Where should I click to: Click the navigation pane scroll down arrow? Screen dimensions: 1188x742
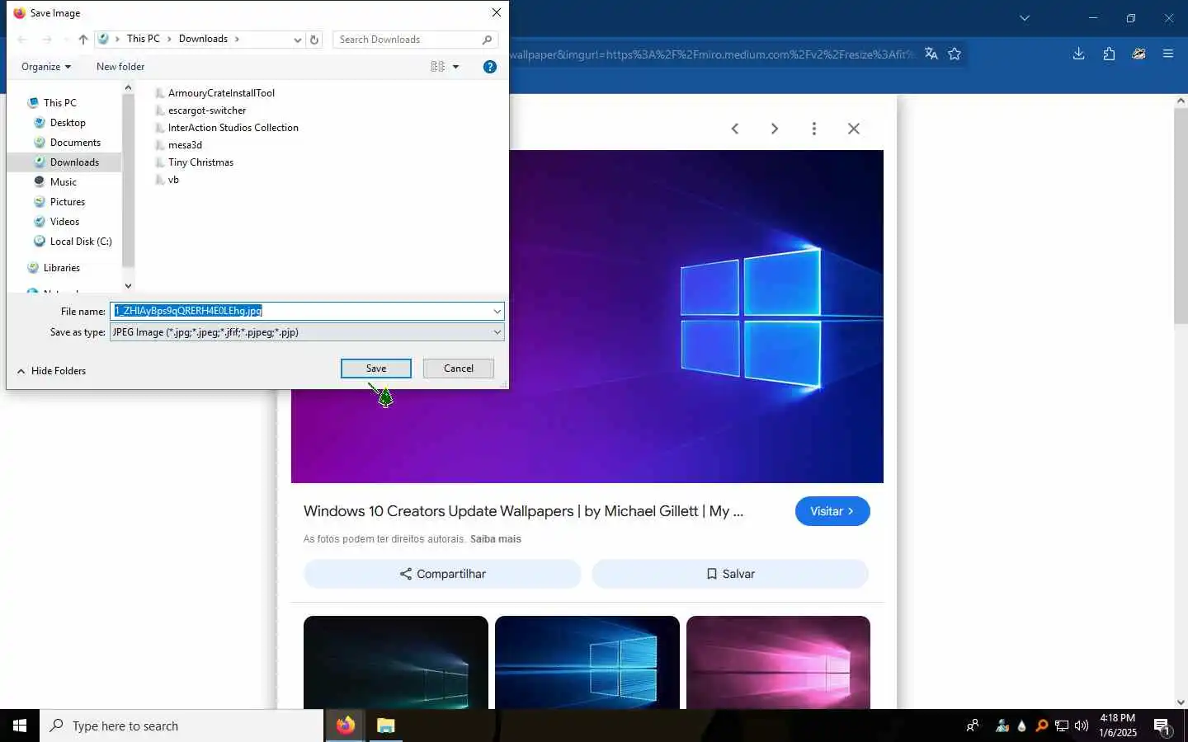pyautogui.click(x=128, y=285)
